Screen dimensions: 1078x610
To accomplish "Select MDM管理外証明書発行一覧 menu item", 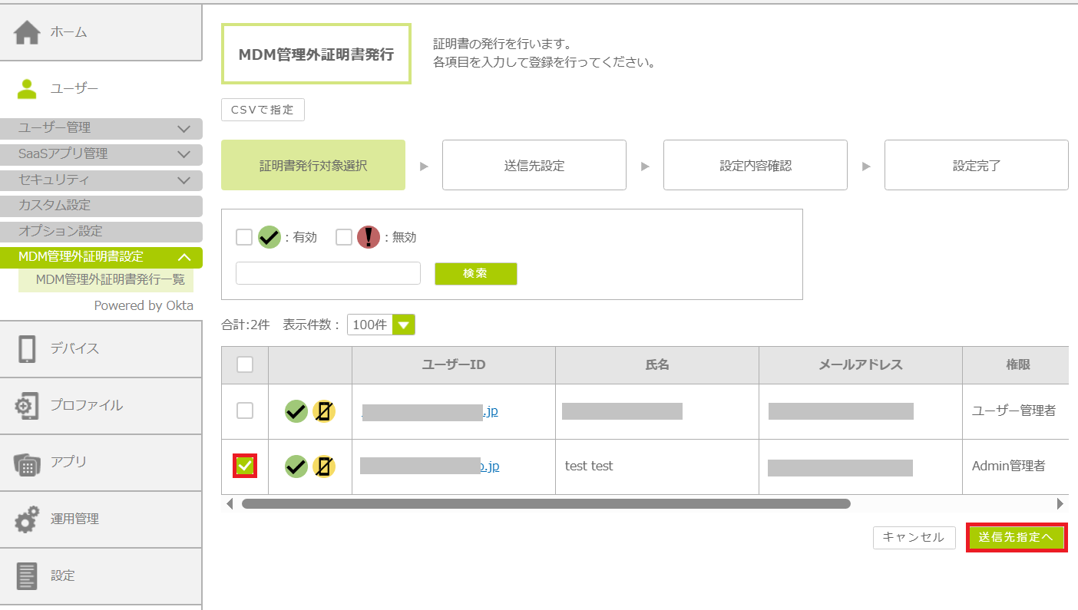I will click(110, 280).
